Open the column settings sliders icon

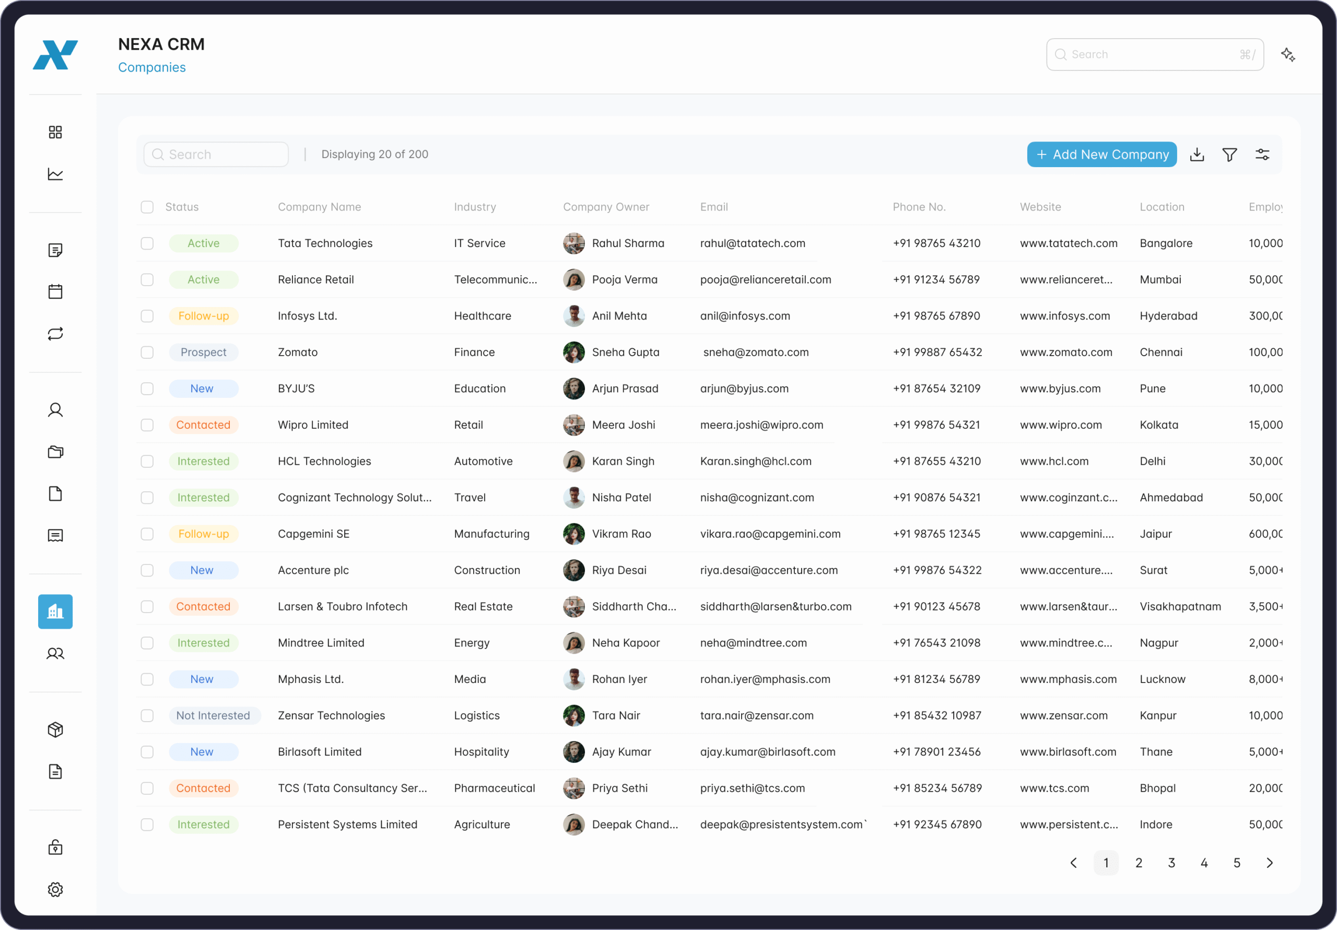coord(1263,154)
